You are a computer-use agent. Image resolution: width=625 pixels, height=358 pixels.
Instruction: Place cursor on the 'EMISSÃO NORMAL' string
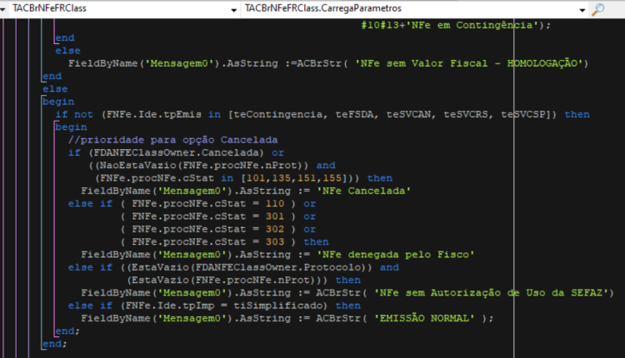click(424, 318)
